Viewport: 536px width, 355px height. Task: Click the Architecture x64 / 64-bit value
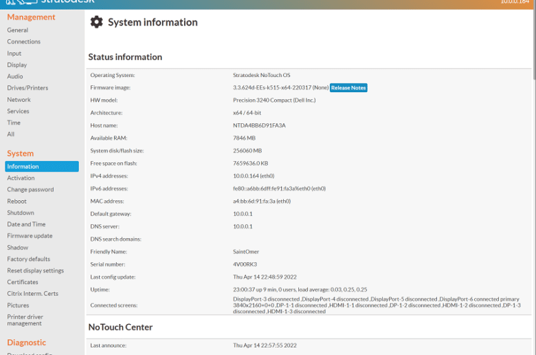click(x=247, y=113)
